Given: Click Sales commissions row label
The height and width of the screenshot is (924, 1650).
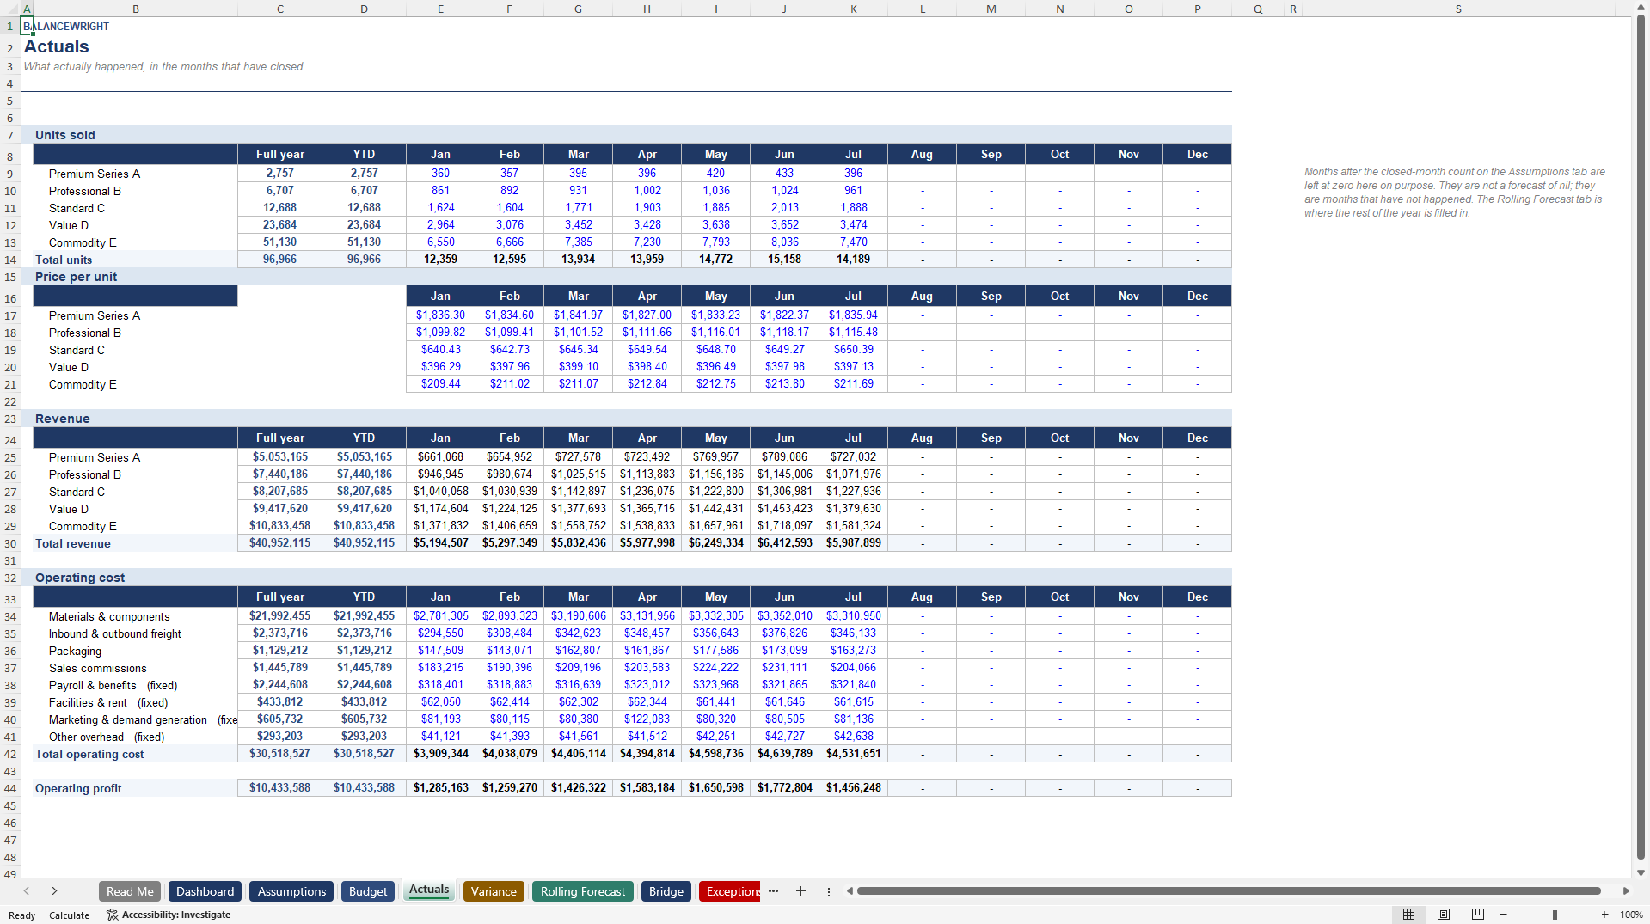Looking at the screenshot, I should 97,668.
